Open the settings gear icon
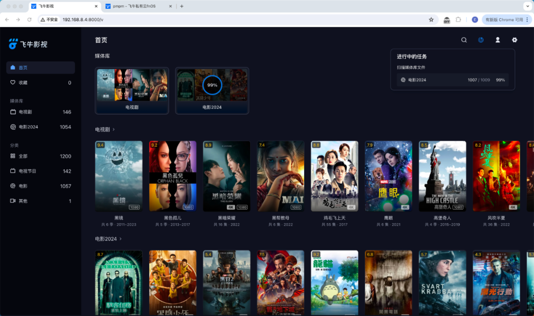 514,40
